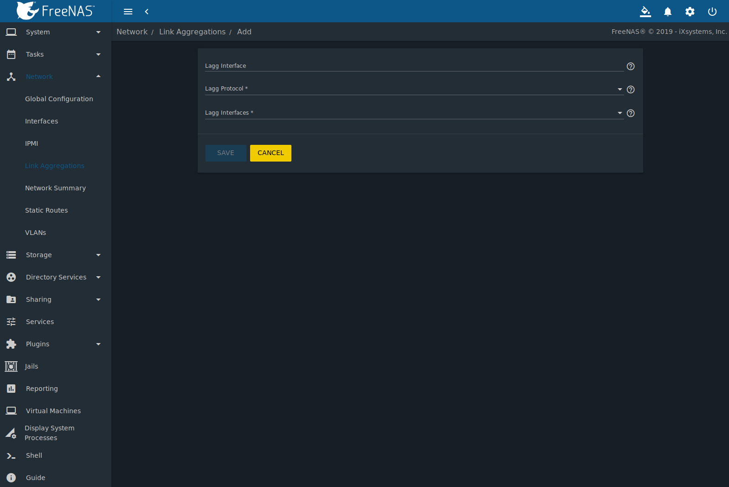Select the Services label in the sidebar
The height and width of the screenshot is (487, 729).
(x=40, y=322)
